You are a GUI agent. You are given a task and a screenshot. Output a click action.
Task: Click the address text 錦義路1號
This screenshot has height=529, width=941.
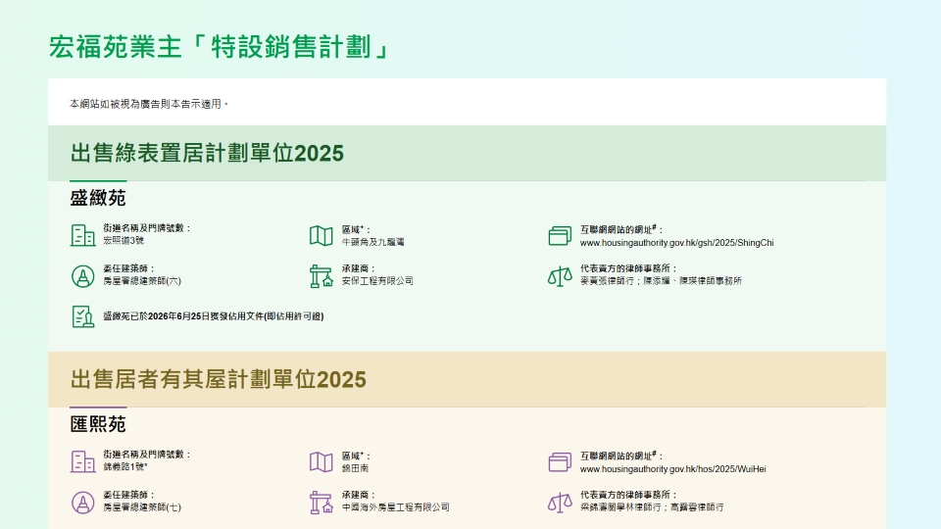point(124,466)
